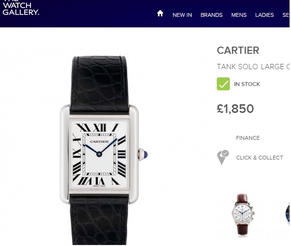291x246 pixels.
Task: Go to the home page icon
Action: [x=160, y=13]
